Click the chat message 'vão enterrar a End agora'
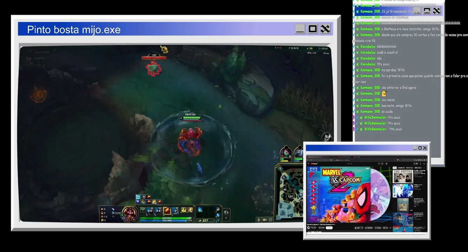 click(x=399, y=88)
